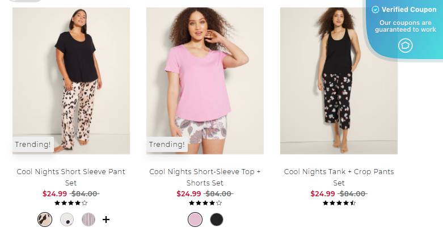Select the black color swatch
The width and height of the screenshot is (443, 232).
217,219
